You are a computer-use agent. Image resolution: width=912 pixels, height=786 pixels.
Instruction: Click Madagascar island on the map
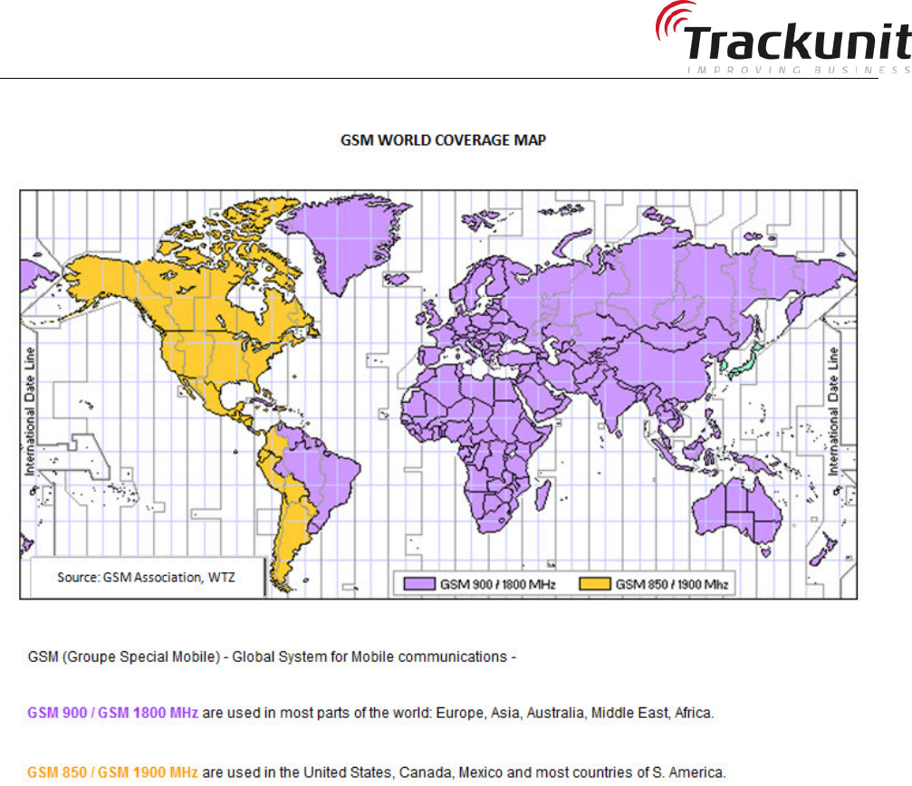pos(542,496)
